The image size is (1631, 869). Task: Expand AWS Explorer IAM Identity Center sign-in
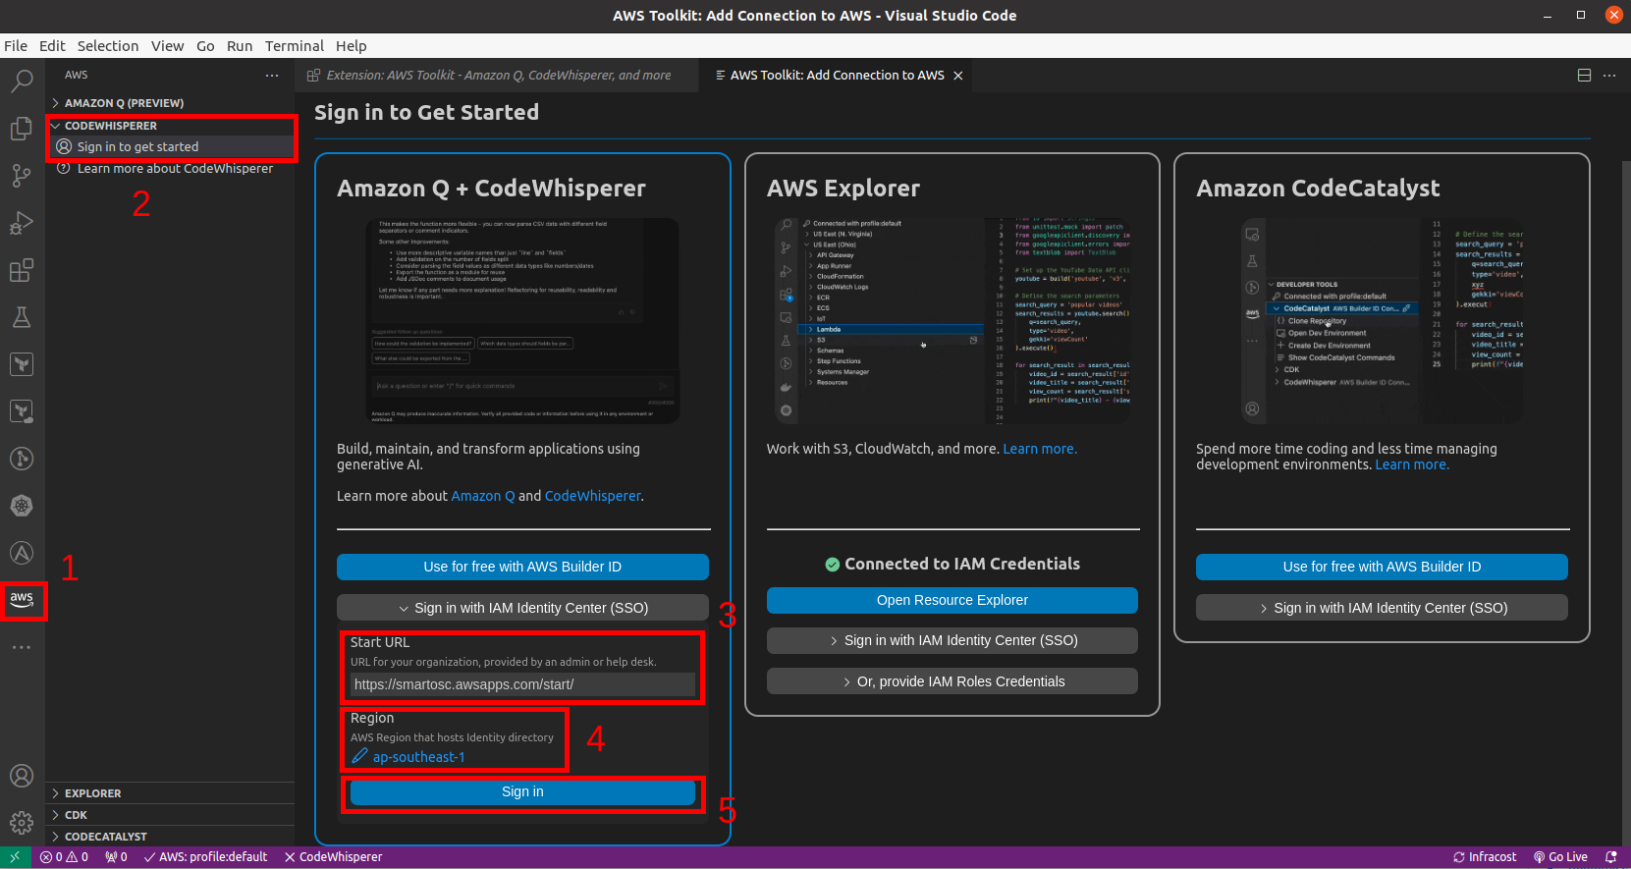point(952,640)
